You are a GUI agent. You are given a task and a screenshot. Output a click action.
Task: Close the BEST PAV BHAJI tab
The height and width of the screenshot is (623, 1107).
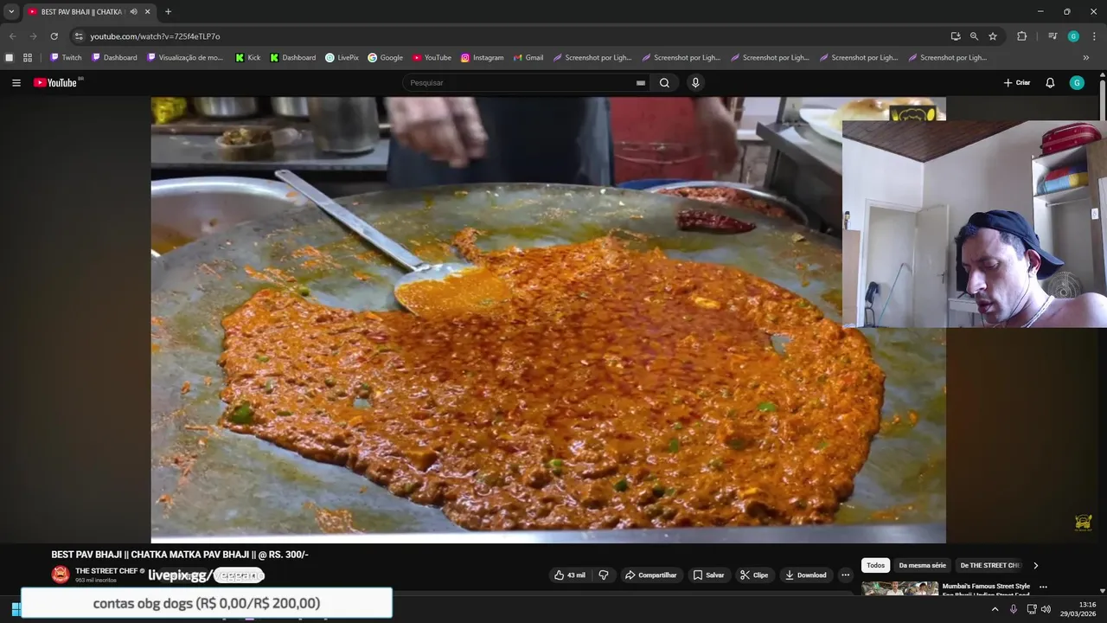point(147,11)
